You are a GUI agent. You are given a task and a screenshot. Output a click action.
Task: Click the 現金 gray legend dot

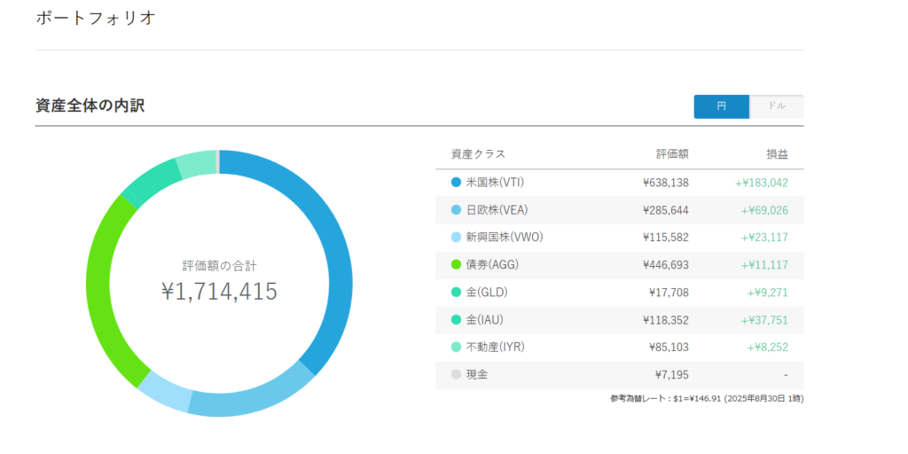click(x=457, y=375)
